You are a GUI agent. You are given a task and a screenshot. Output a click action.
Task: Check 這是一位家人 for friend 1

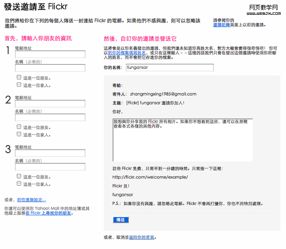(19, 85)
